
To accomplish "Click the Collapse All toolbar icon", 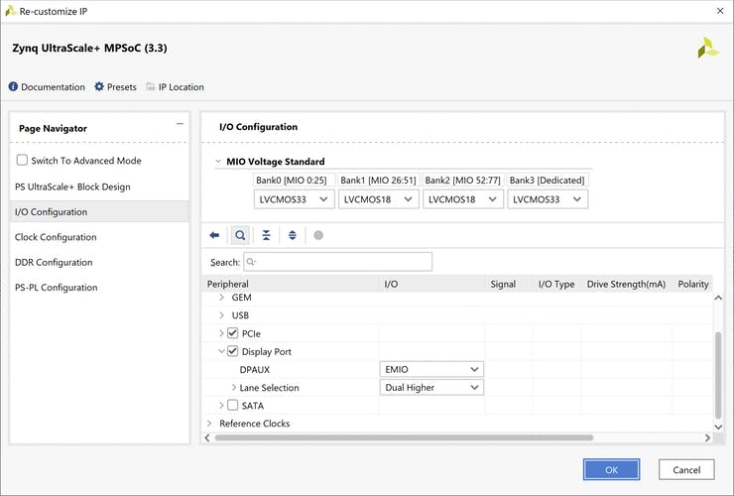I will click(x=266, y=235).
